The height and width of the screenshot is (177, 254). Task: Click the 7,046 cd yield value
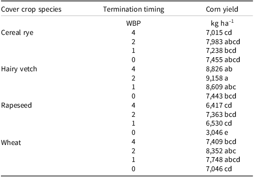click(219, 169)
